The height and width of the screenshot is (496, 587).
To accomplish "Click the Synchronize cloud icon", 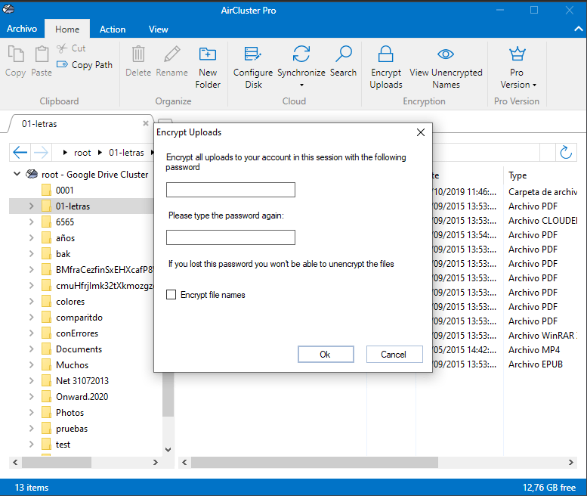I will pos(301,55).
